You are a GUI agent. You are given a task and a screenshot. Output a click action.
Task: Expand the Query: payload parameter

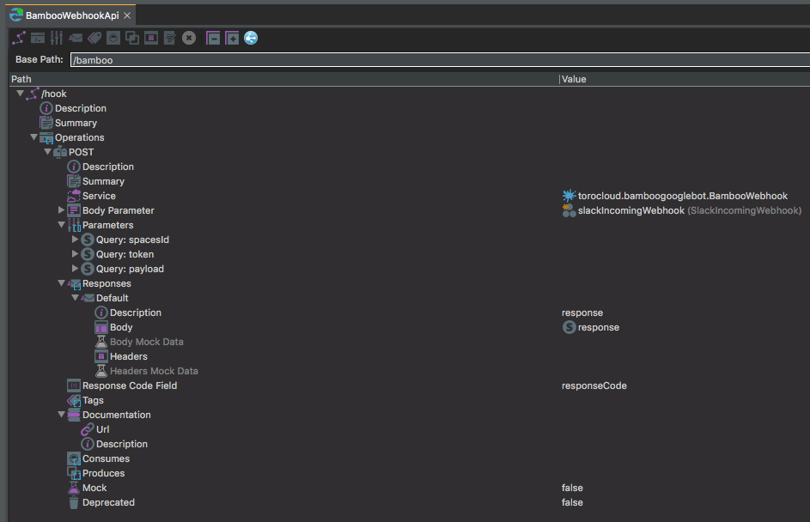(x=75, y=269)
